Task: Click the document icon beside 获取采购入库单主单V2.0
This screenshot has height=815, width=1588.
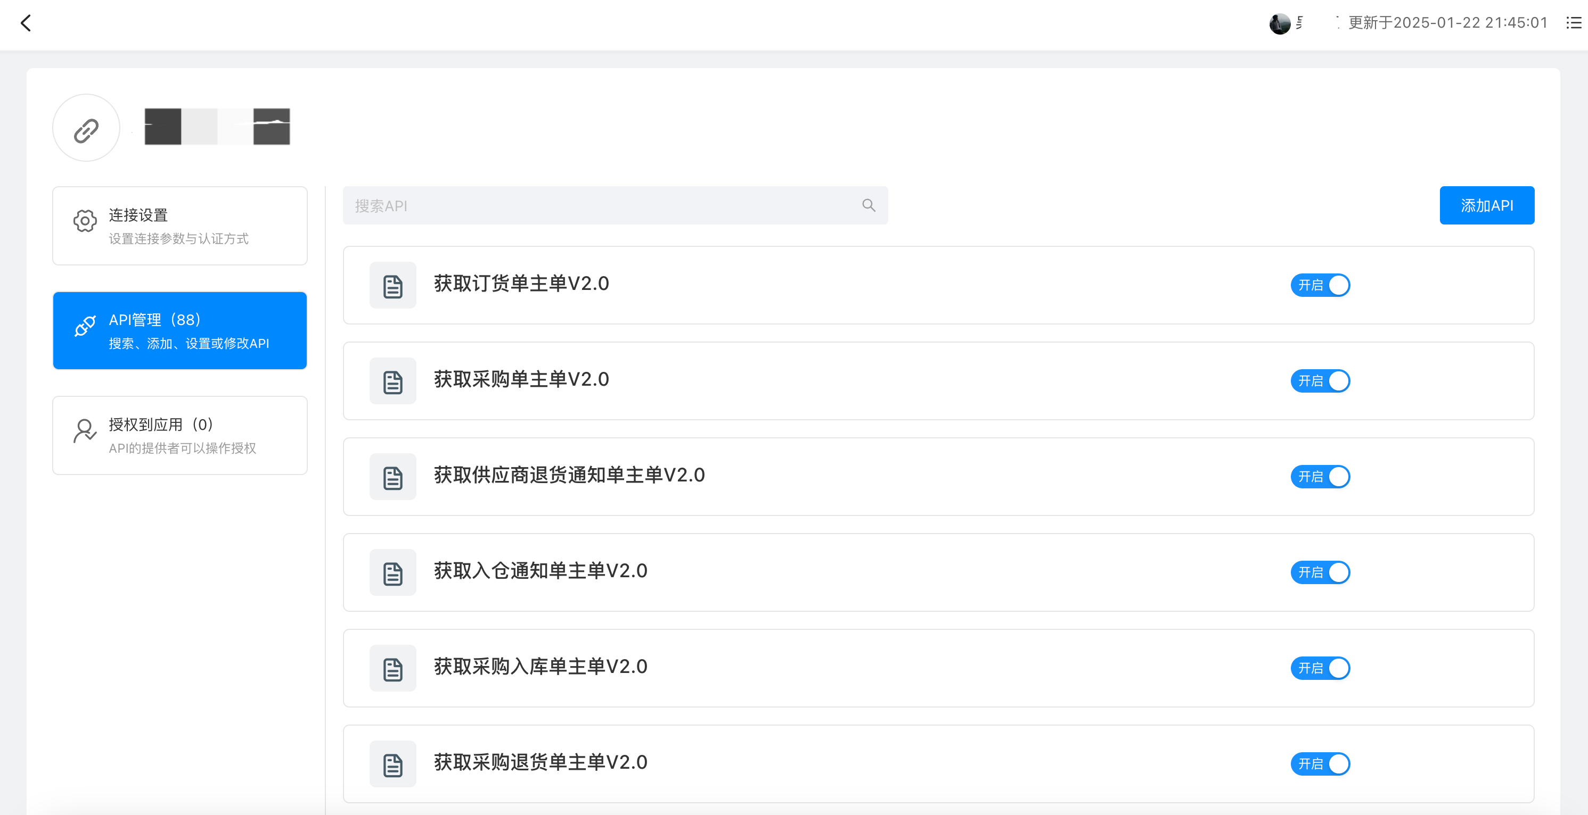Action: tap(392, 668)
